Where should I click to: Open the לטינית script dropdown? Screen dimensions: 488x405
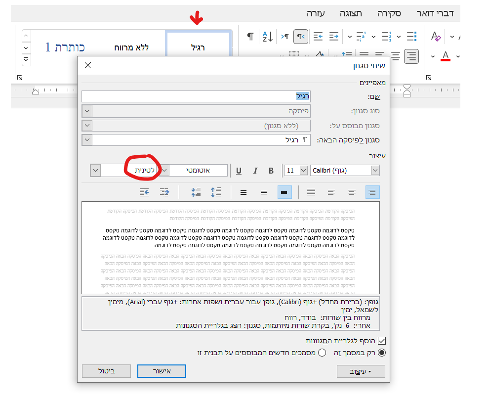[x=95, y=171]
